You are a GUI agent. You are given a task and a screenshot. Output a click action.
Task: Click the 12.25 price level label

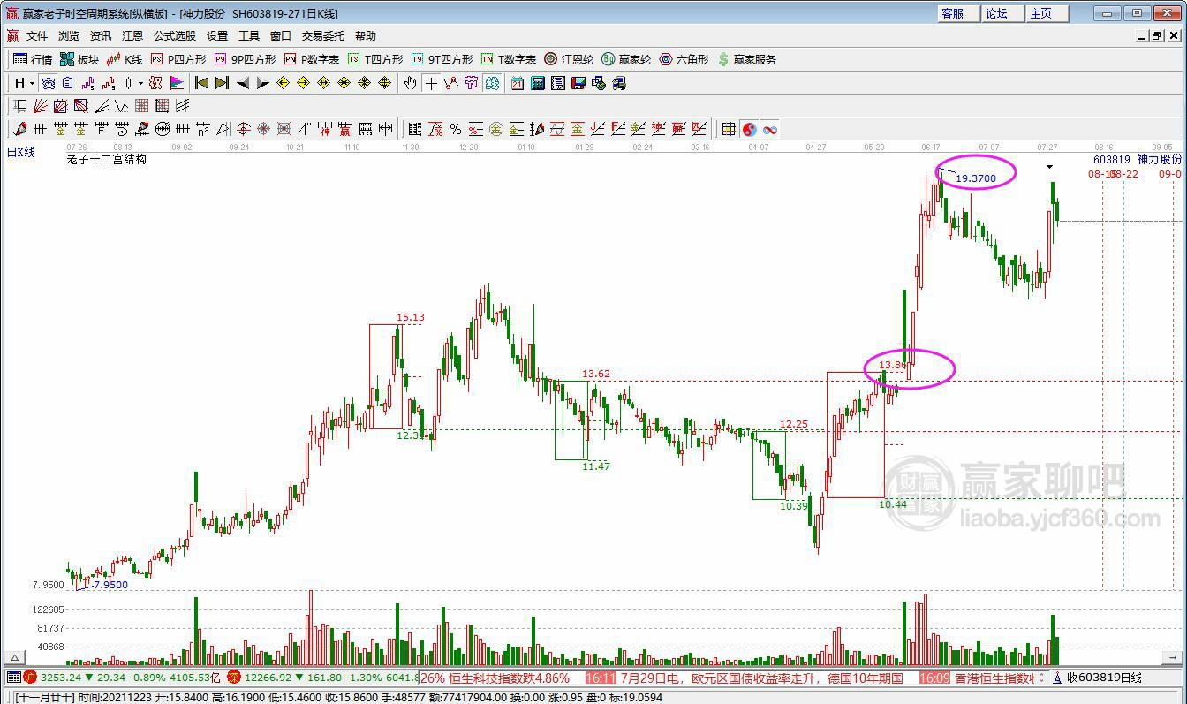click(x=794, y=424)
